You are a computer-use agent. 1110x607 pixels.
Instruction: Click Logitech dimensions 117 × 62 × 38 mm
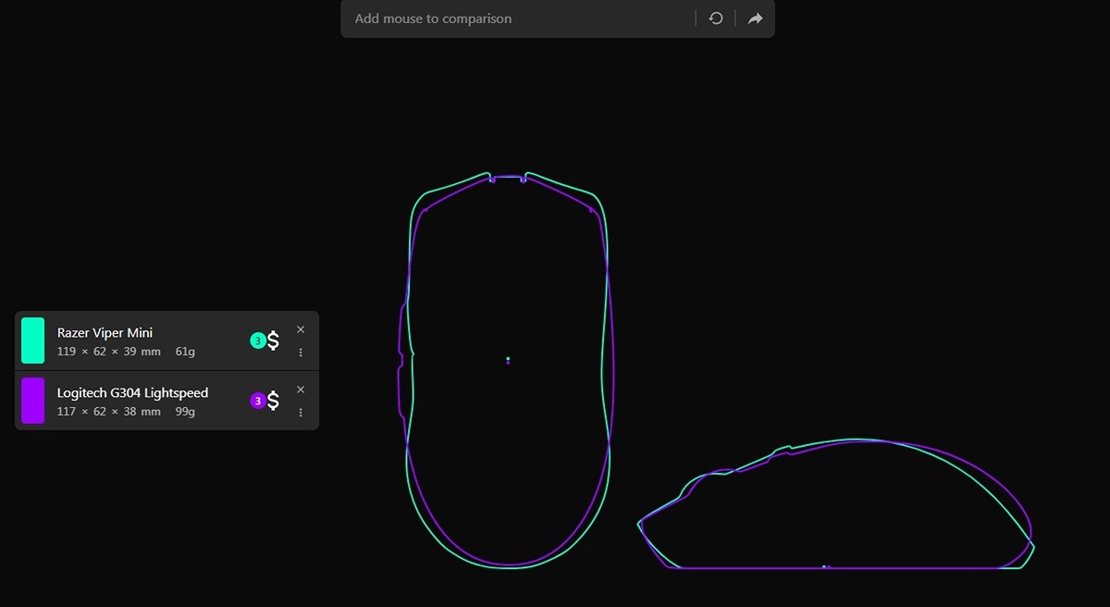[x=108, y=412]
